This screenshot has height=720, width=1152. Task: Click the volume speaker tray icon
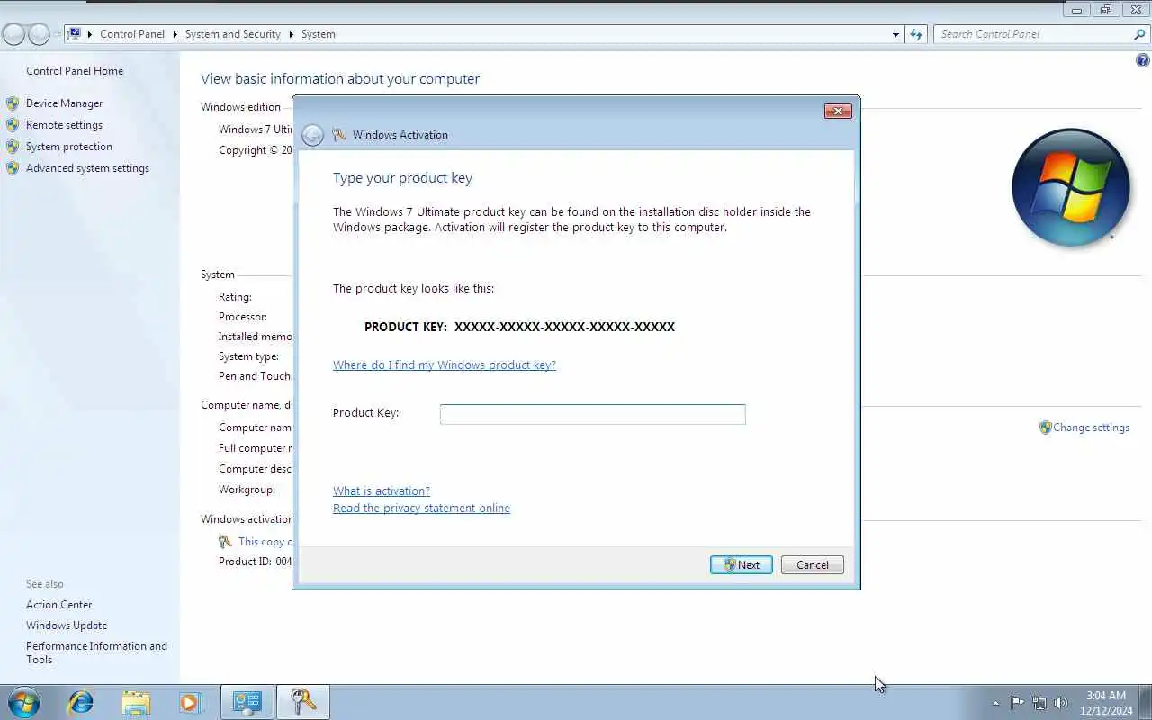[1061, 703]
